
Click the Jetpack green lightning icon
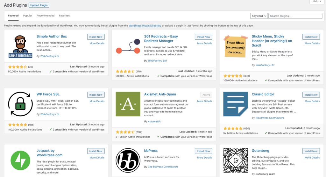coord(20,160)
